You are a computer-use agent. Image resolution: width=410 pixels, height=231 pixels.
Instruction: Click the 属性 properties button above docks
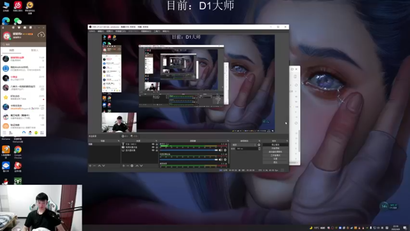[125, 136]
